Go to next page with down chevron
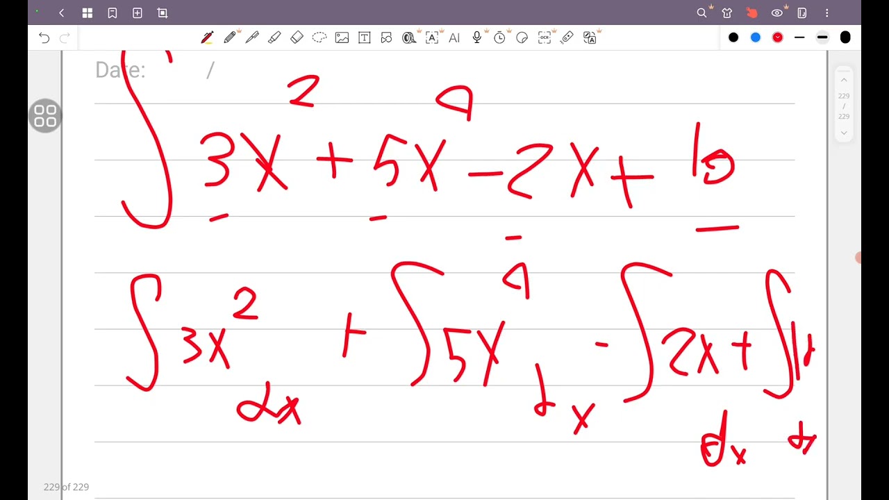 (844, 132)
